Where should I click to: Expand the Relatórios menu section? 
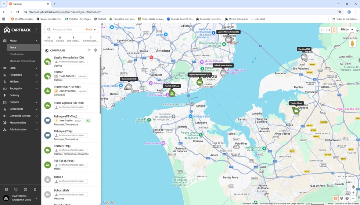(x=36, y=75)
